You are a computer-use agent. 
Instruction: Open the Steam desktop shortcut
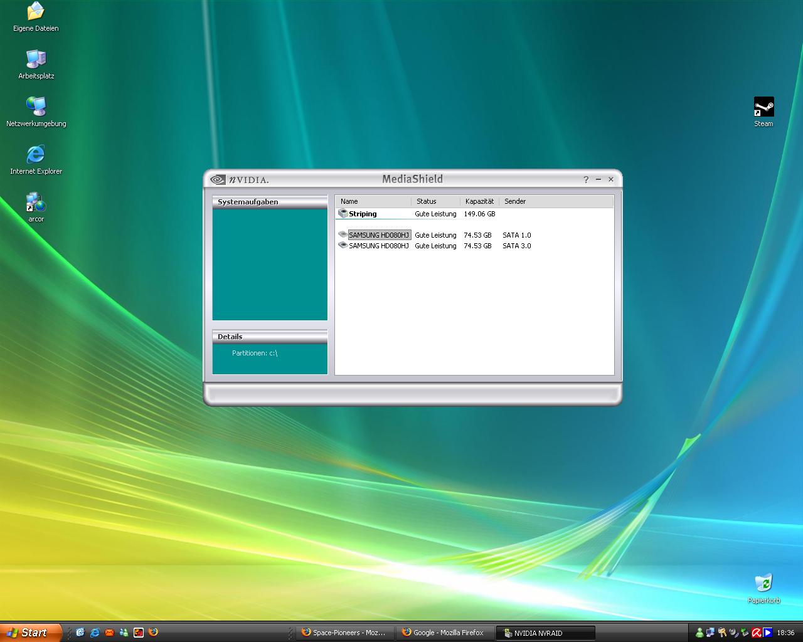point(763,112)
